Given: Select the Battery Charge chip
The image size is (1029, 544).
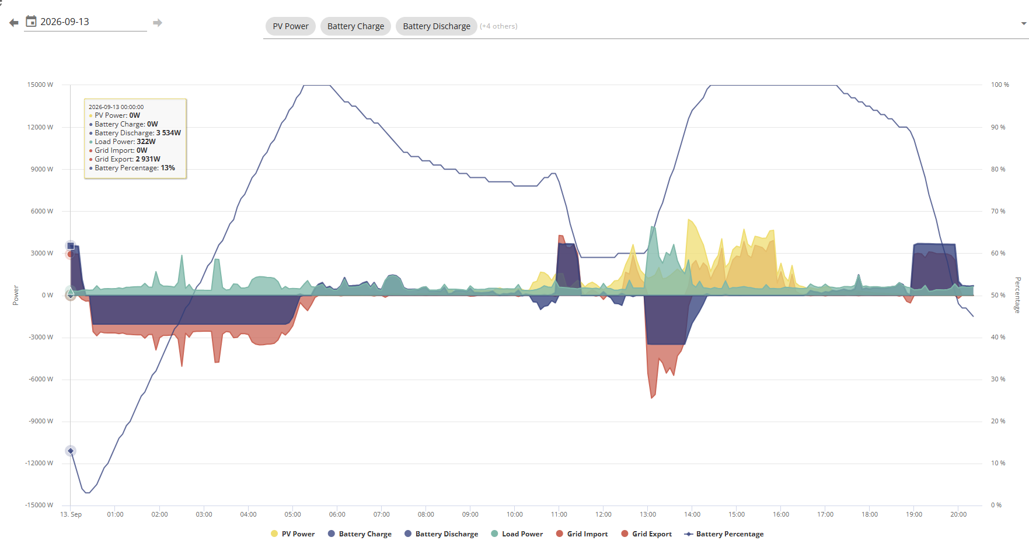Looking at the screenshot, I should coord(355,26).
